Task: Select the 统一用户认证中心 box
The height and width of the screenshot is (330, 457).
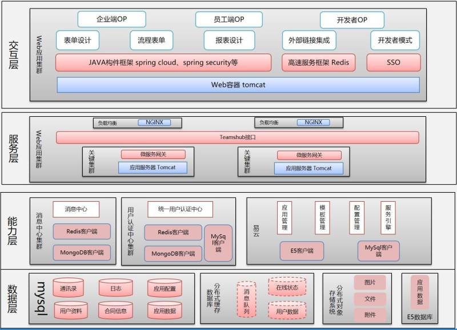Action: 180,209
